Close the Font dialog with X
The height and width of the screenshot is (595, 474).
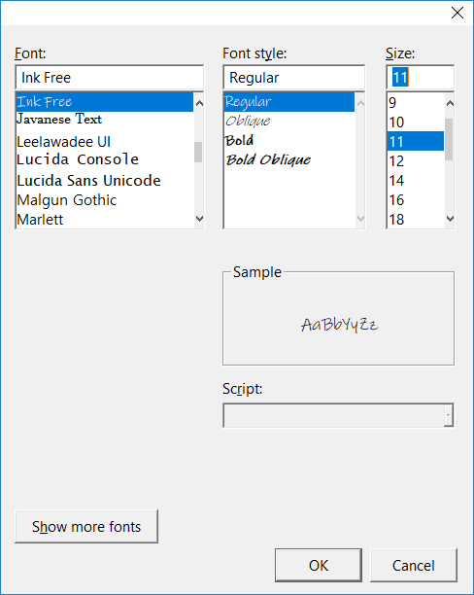pos(457,13)
